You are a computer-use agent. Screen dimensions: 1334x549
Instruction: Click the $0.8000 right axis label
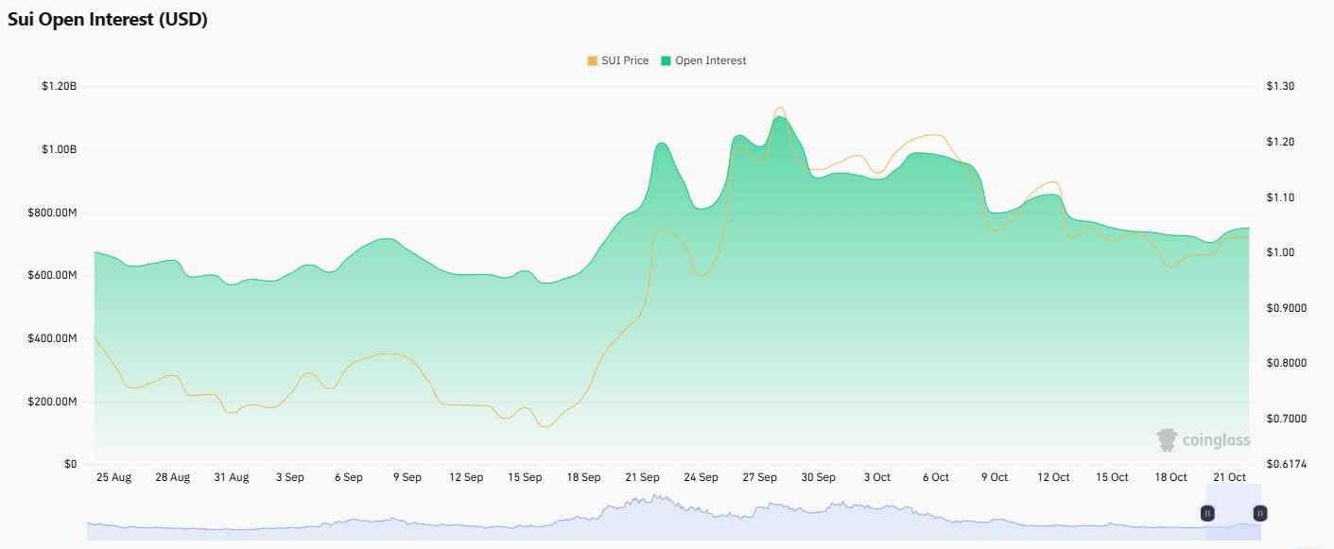click(1286, 363)
